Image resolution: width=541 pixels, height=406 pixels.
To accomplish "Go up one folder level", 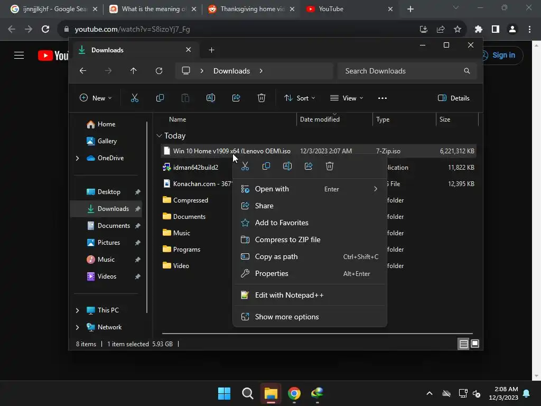I will (x=134, y=71).
